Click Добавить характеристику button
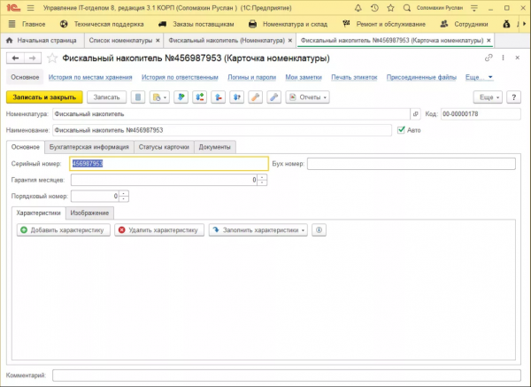This screenshot has height=387, width=531. click(64, 230)
